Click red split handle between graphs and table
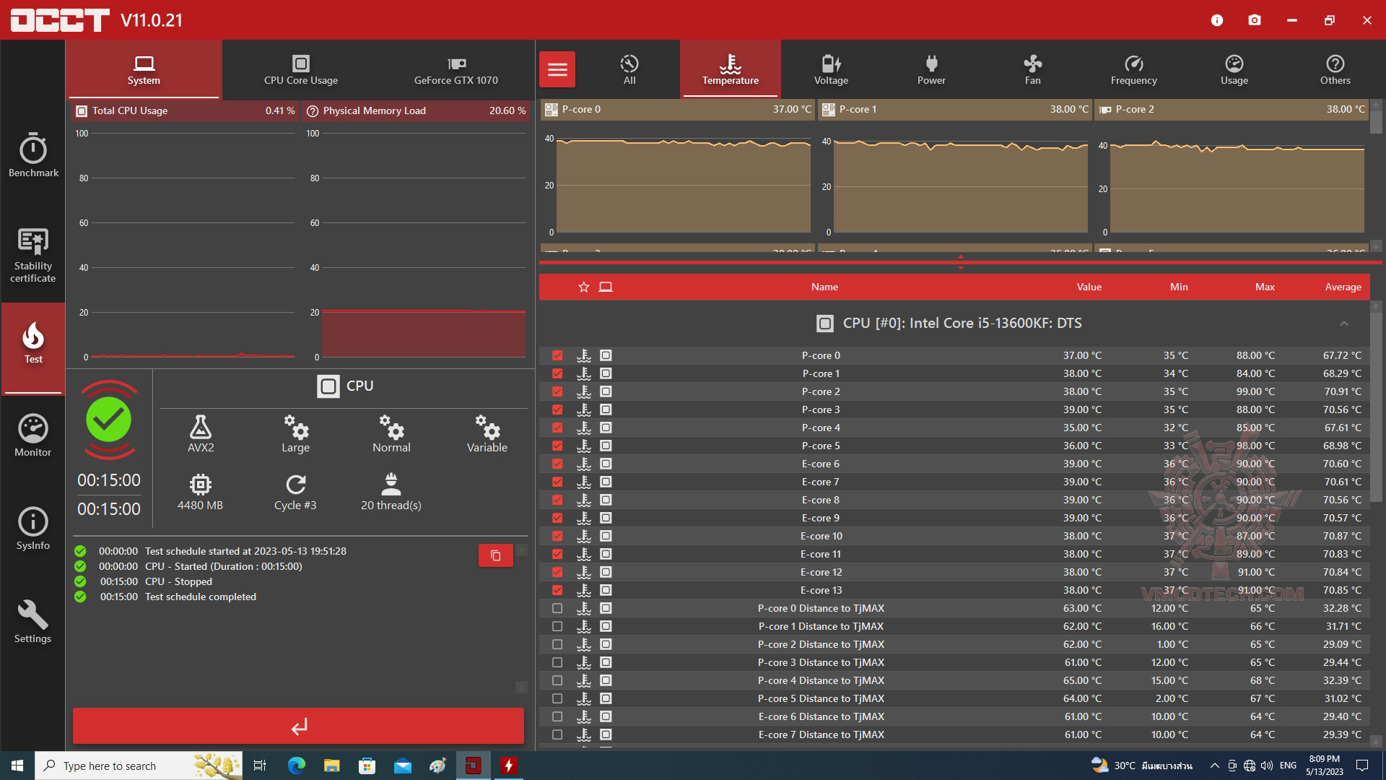The image size is (1386, 780). (960, 262)
